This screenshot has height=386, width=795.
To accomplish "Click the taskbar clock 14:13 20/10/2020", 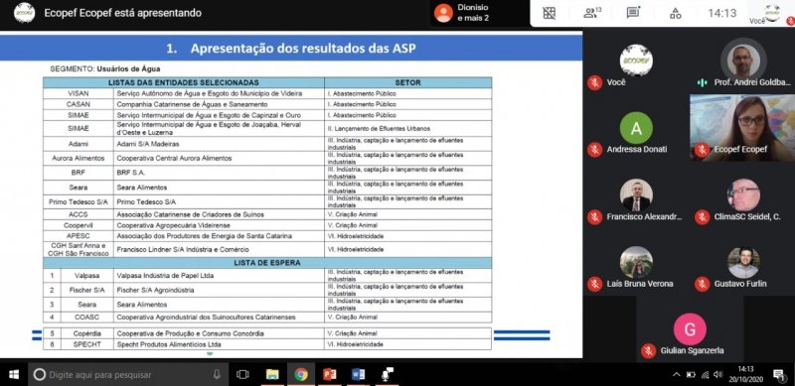I will click(746, 374).
